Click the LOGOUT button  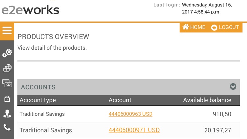pyautogui.click(x=225, y=27)
